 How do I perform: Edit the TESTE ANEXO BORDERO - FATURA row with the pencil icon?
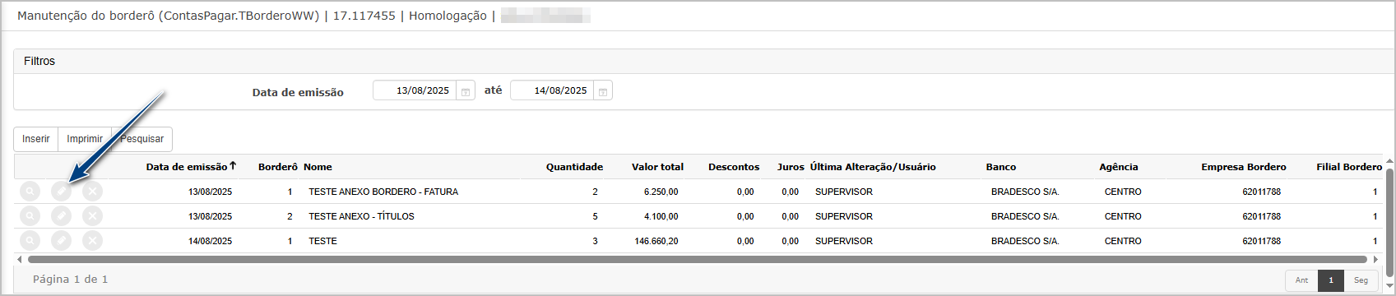(x=61, y=192)
